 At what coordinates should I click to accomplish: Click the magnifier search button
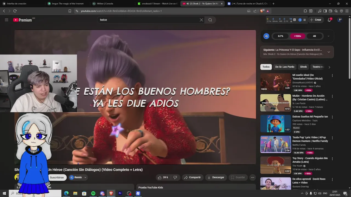(x=210, y=20)
